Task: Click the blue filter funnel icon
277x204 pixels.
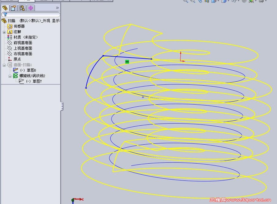Action: pos(5,14)
